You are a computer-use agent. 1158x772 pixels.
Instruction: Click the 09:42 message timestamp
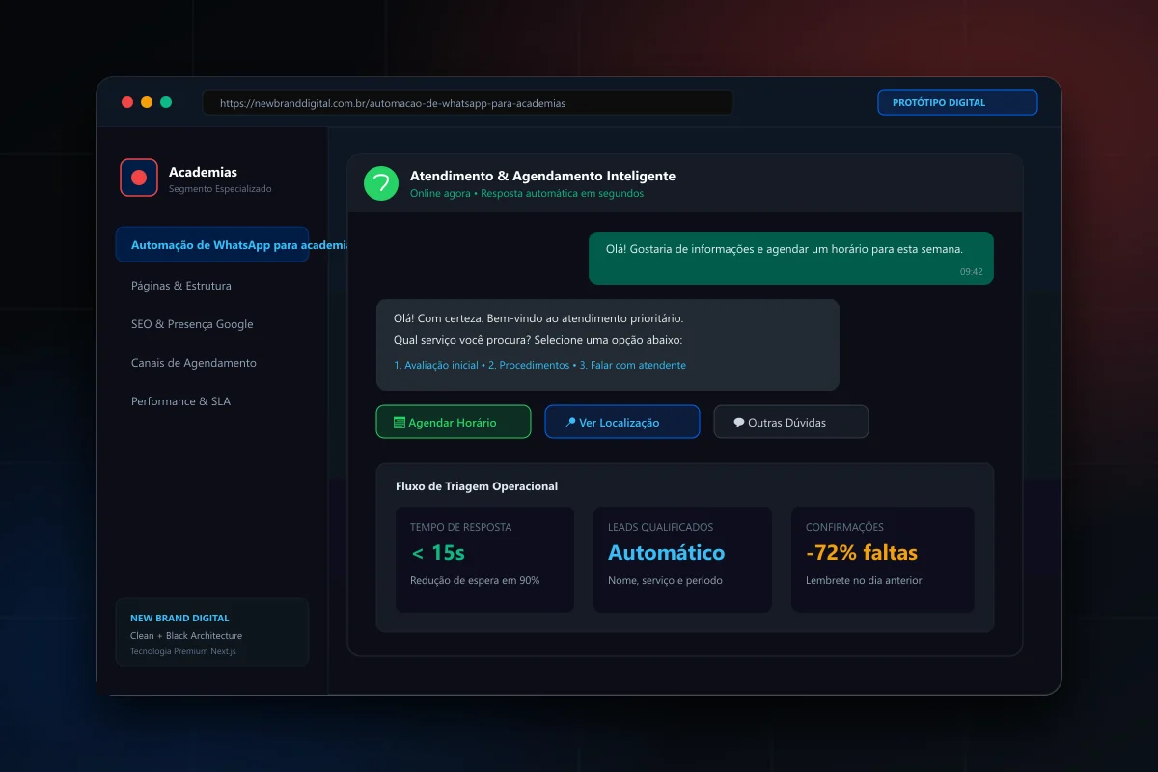(x=971, y=272)
